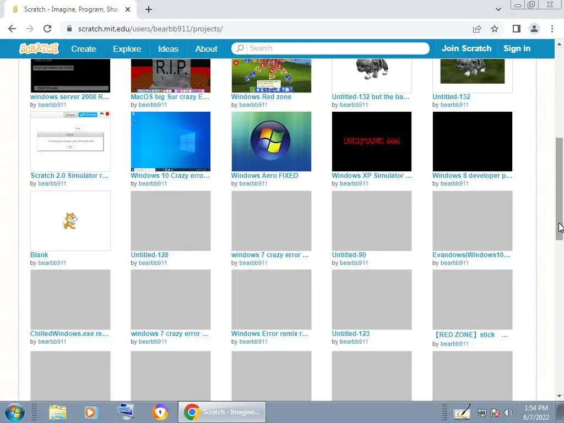Bookmark this page with the star icon
Image resolution: width=564 pixels, height=423 pixels.
click(x=495, y=29)
